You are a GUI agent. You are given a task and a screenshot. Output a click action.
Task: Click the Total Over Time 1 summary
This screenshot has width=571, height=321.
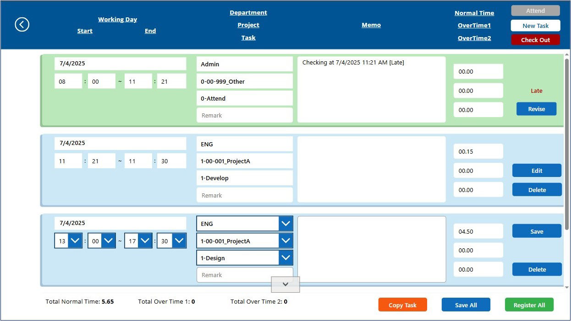coord(167,302)
